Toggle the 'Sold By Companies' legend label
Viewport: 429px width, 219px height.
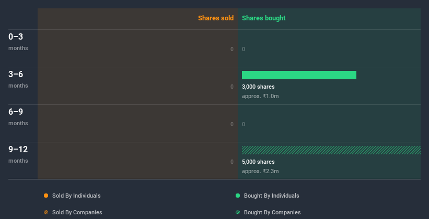pyautogui.click(x=77, y=212)
